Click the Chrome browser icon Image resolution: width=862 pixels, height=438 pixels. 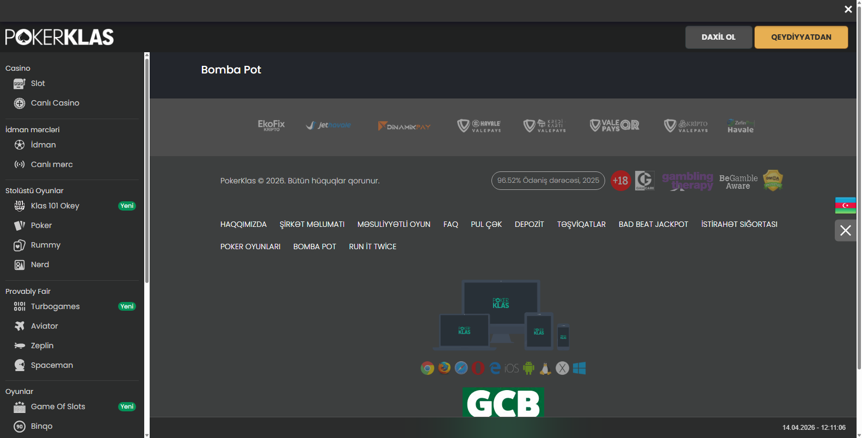click(427, 368)
